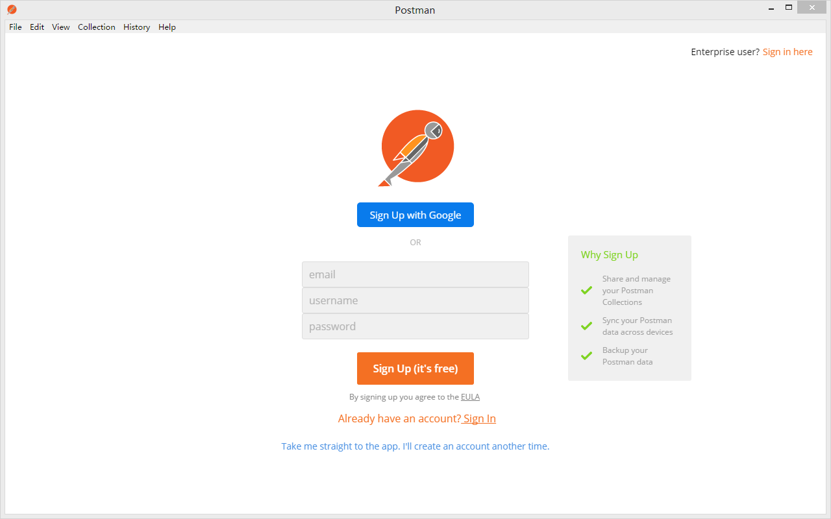Select the Backup your Postman data text
This screenshot has height=519, width=831.
click(628, 356)
